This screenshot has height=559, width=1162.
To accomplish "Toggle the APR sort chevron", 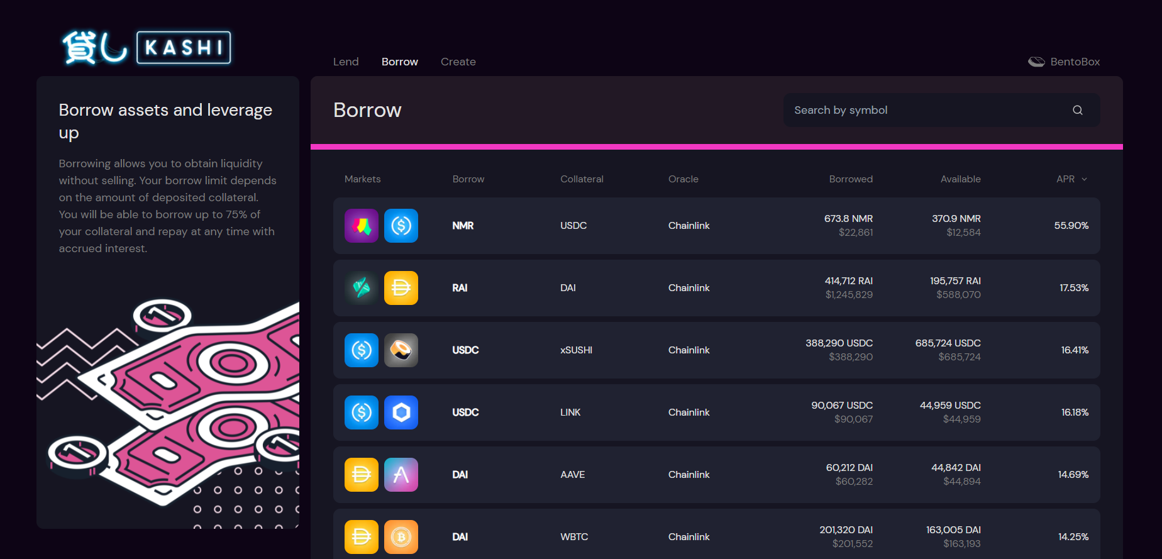I will pyautogui.click(x=1084, y=179).
